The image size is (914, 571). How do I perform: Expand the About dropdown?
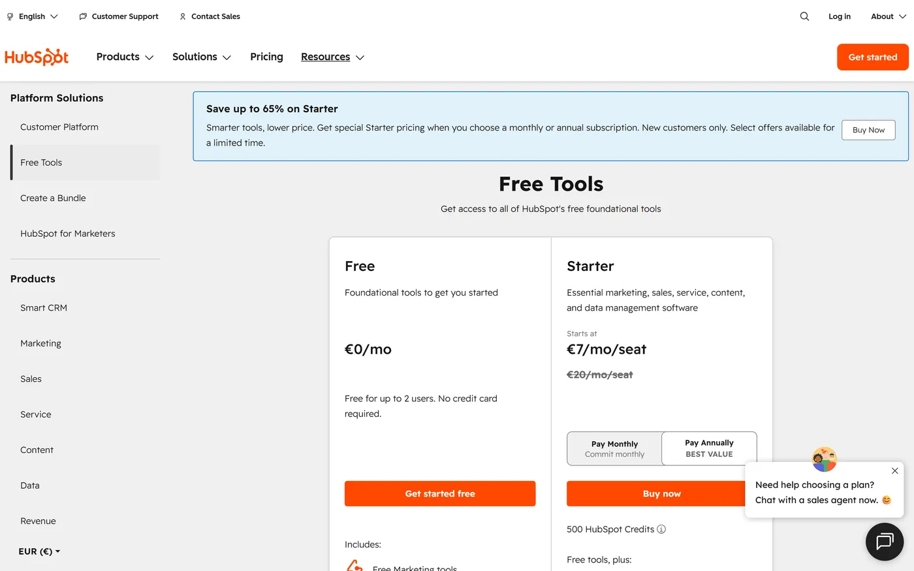pyautogui.click(x=889, y=16)
